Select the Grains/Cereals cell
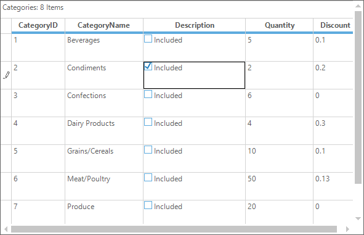364x235 pixels. pos(103,159)
